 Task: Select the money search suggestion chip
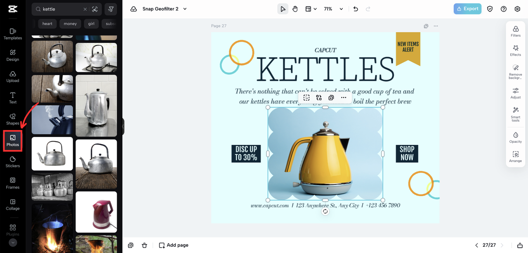click(70, 24)
